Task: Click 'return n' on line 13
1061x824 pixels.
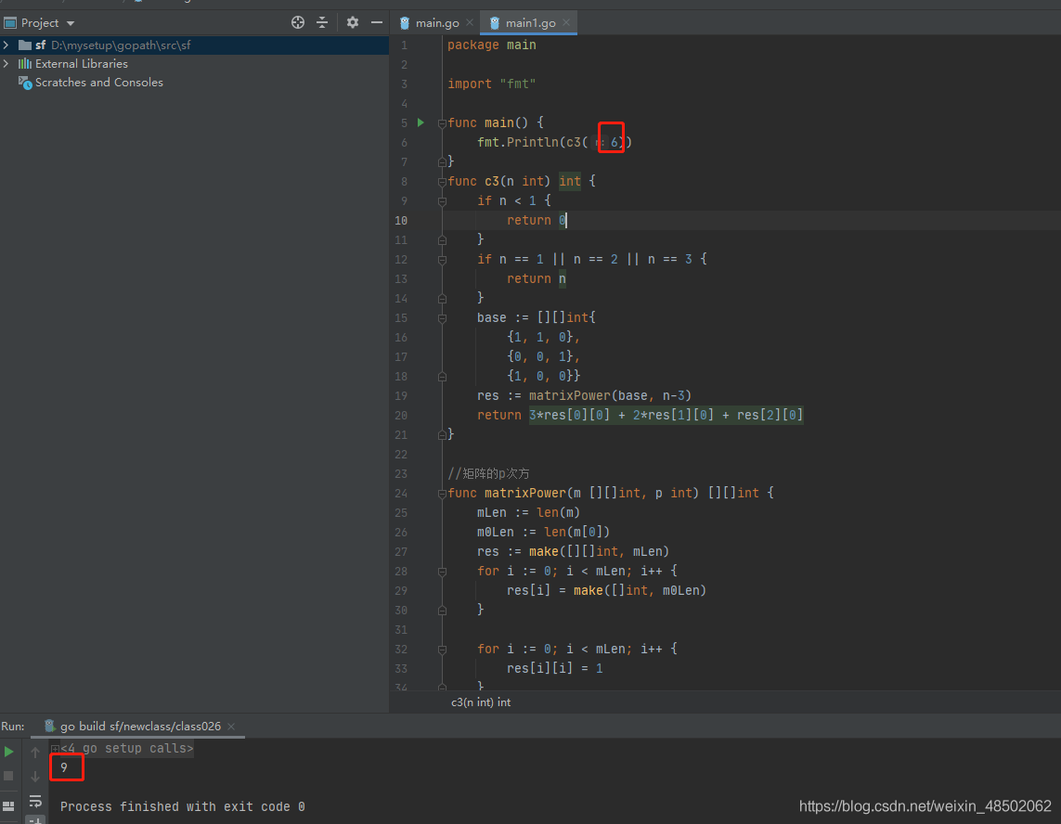Action: 536,278
